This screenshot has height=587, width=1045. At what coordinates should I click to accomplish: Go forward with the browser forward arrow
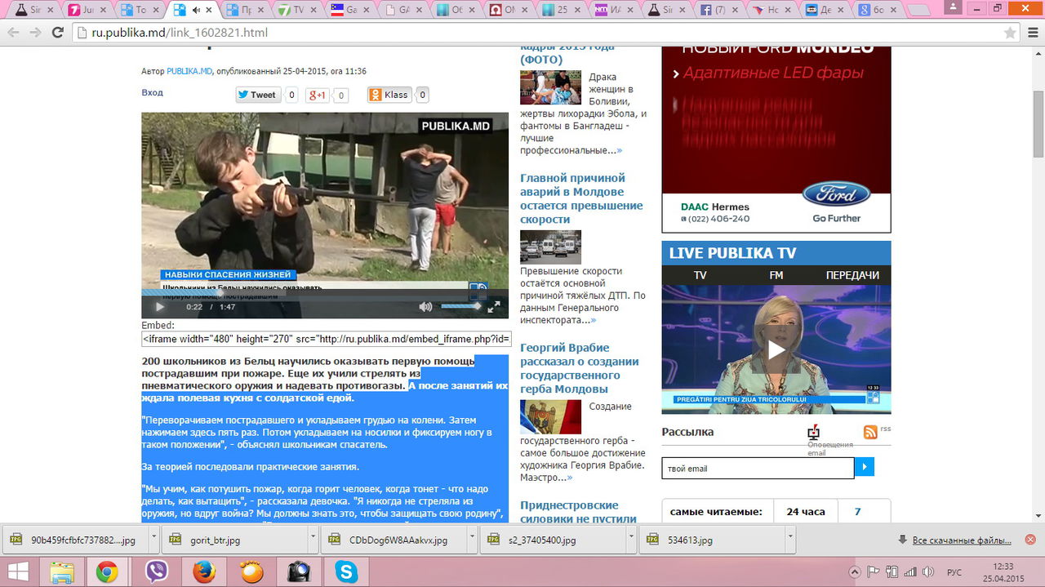point(35,33)
